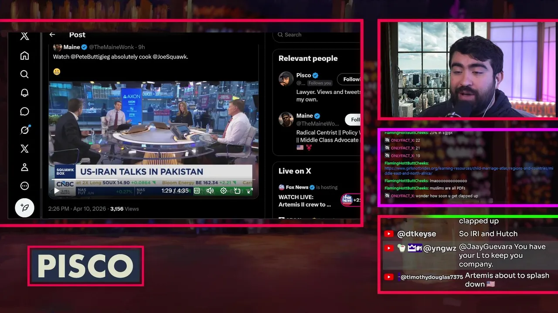This screenshot has width=558, height=313.
Task: Open video settings gear
Action: [224, 190]
